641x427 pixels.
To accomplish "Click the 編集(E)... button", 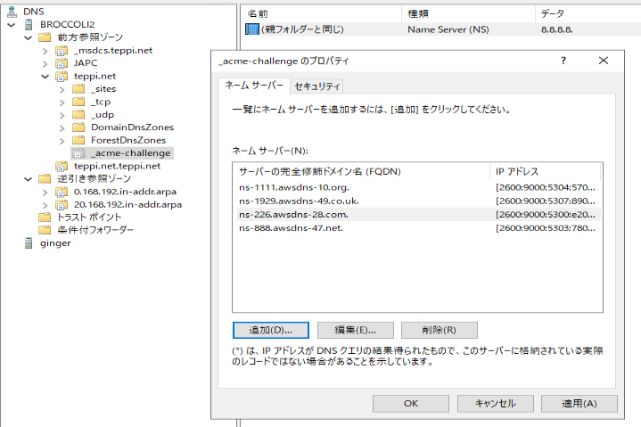I will coord(355,330).
